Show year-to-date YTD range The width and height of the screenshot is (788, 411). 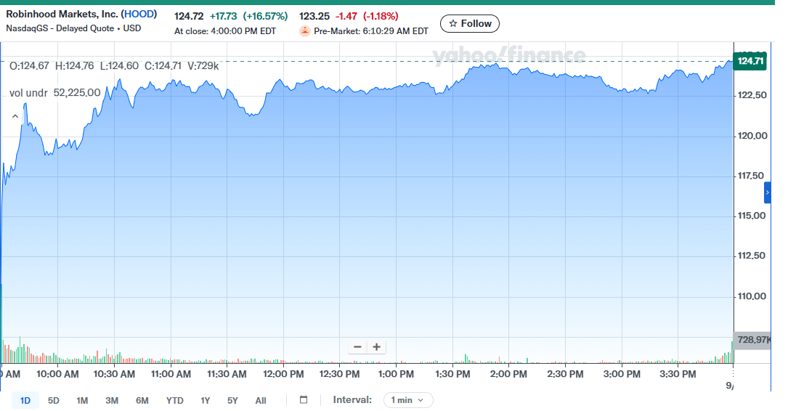coord(174,401)
